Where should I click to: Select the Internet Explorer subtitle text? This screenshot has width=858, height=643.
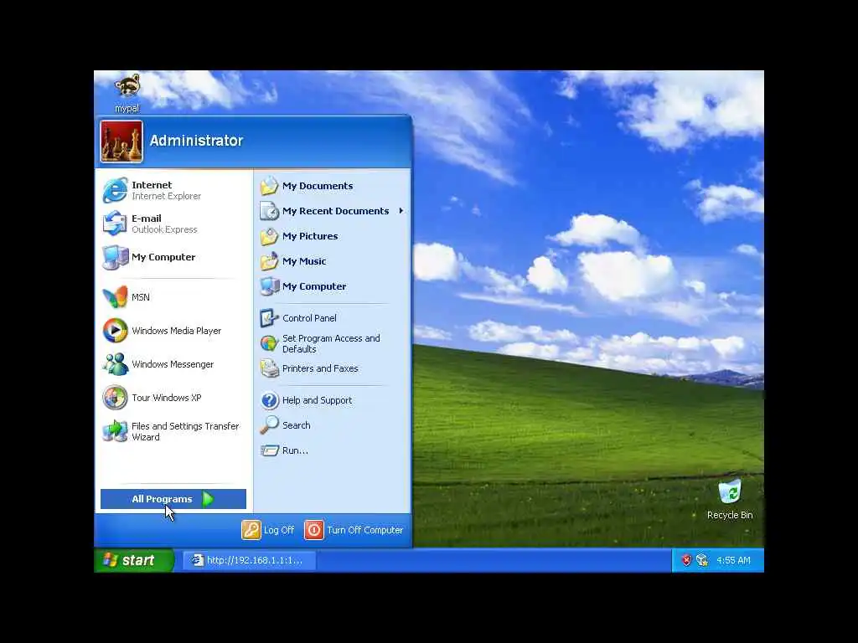(x=167, y=196)
